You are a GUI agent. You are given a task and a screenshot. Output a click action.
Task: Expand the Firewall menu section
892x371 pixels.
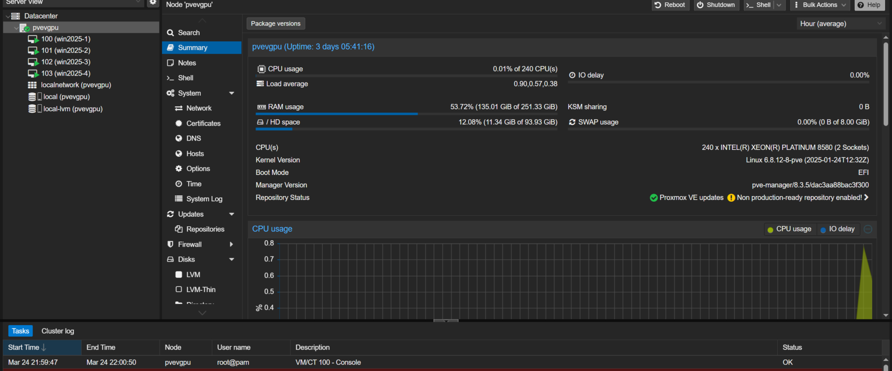[x=231, y=244]
